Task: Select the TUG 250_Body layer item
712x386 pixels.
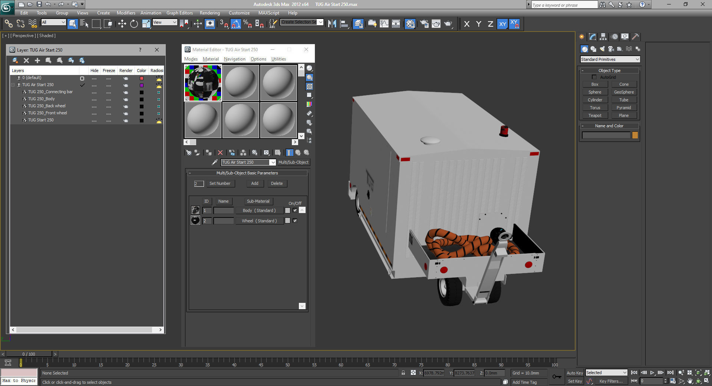Action: [42, 99]
